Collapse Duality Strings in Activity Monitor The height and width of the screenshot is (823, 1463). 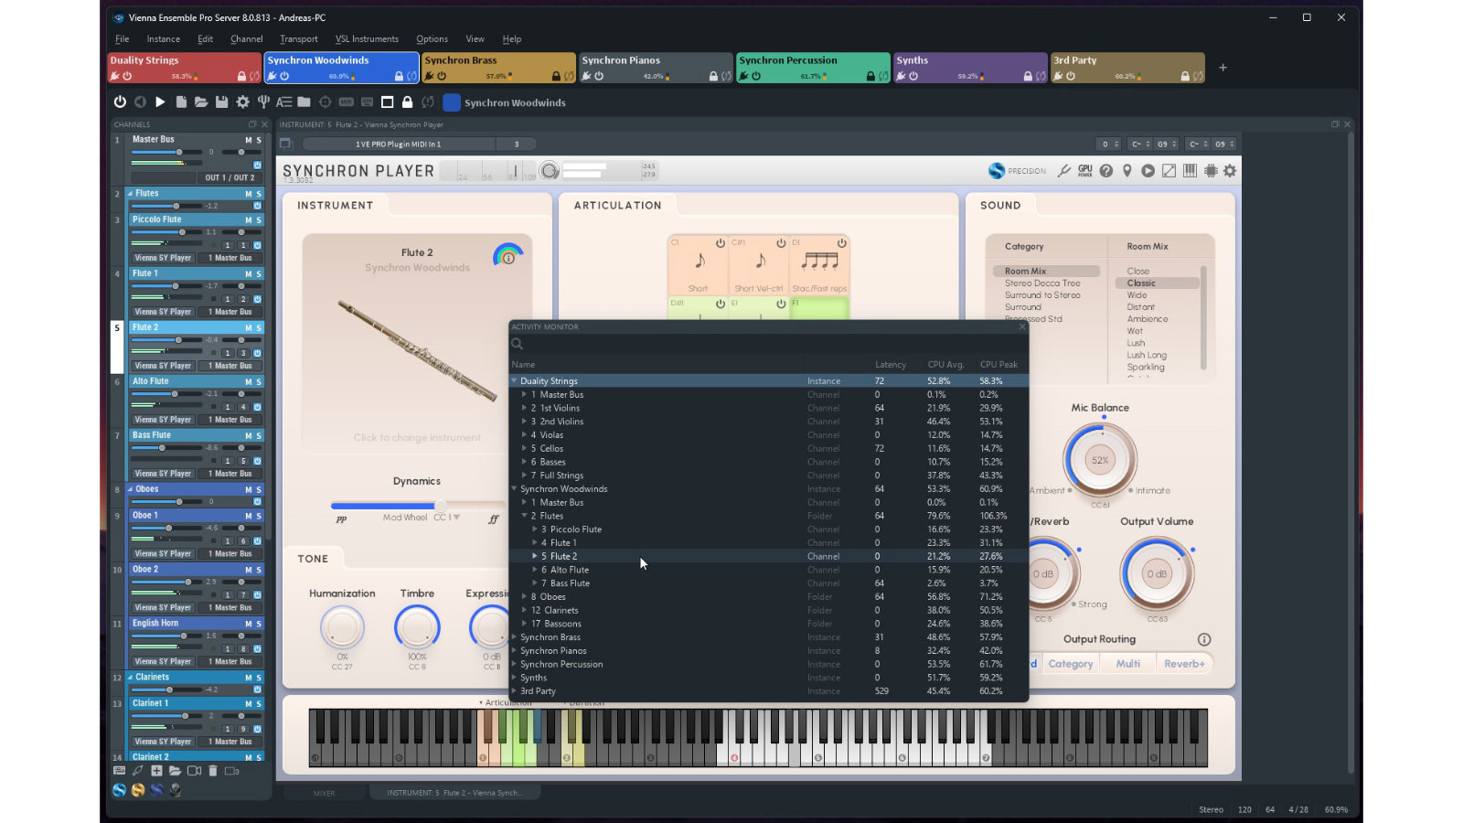click(514, 381)
